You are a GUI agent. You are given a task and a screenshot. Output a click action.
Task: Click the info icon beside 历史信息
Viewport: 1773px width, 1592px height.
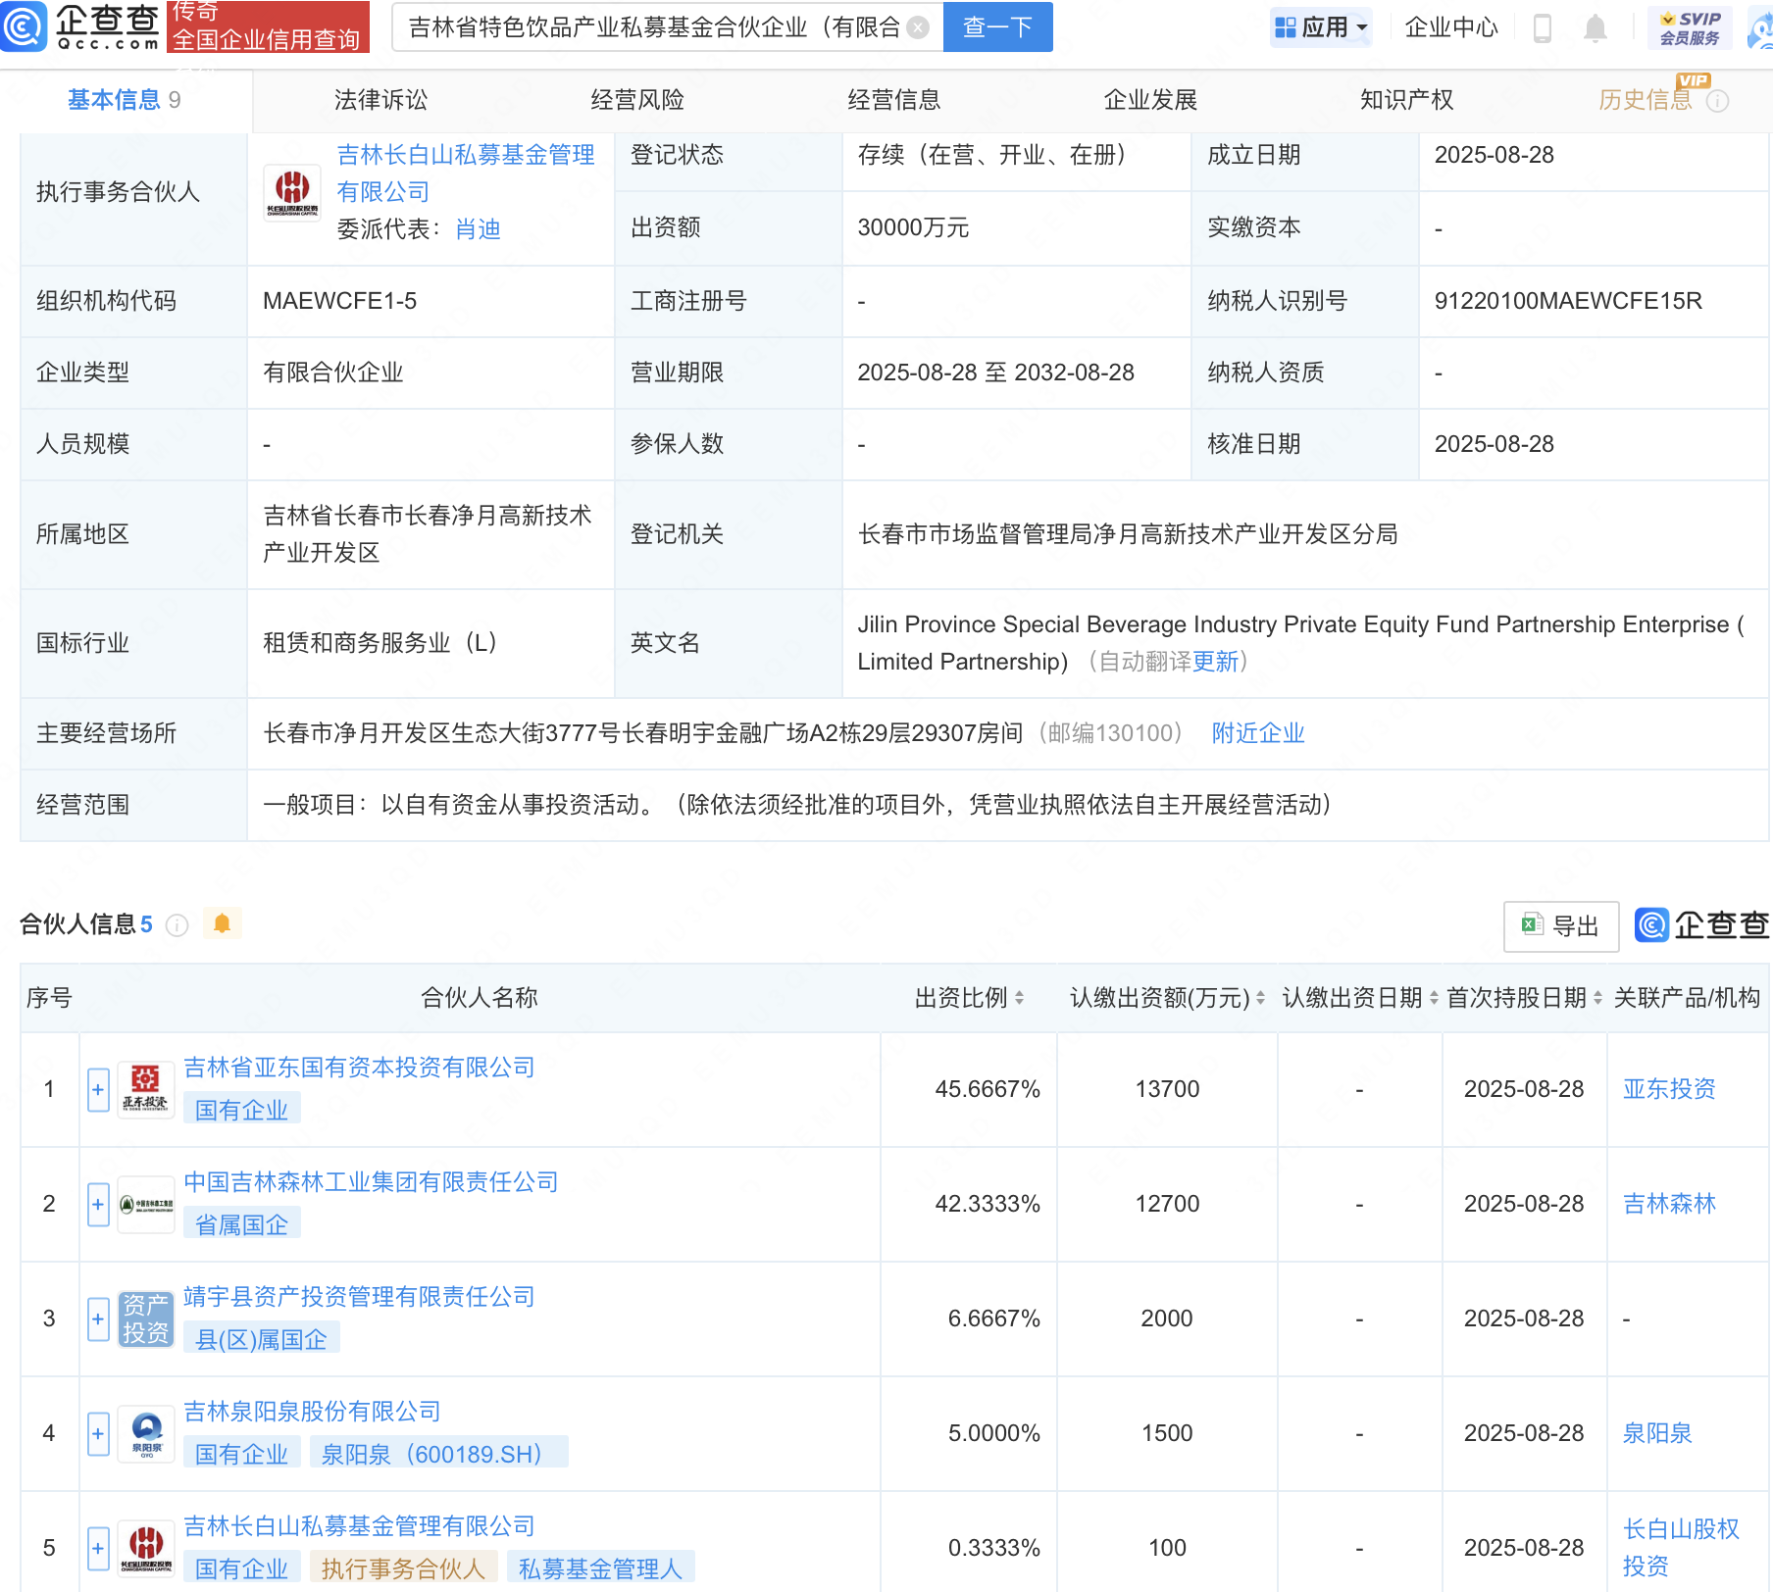pos(1717,101)
